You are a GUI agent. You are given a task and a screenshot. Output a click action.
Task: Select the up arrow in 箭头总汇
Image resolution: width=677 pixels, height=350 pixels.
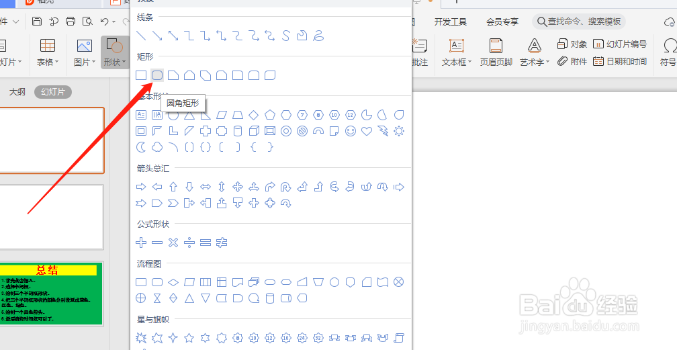173,187
